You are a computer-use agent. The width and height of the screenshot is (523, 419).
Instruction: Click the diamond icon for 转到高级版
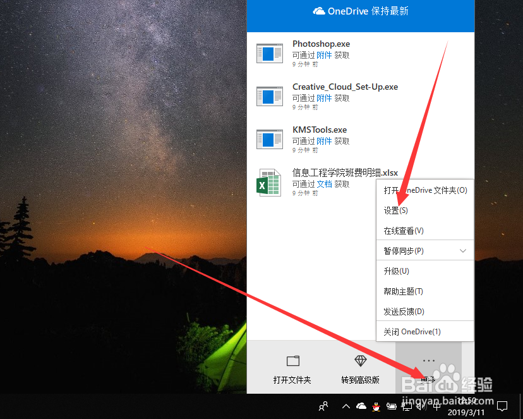pos(360,361)
